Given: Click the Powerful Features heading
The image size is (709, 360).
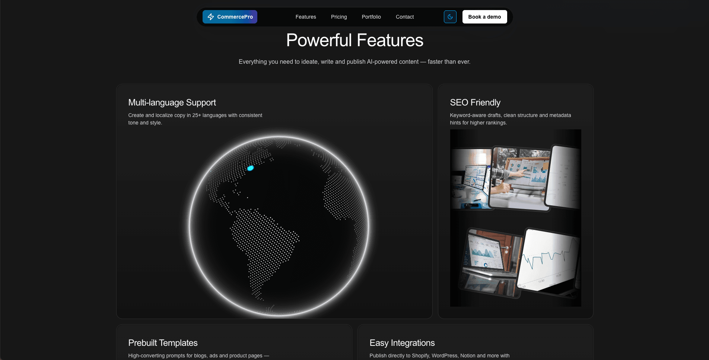Looking at the screenshot, I should coord(354,41).
